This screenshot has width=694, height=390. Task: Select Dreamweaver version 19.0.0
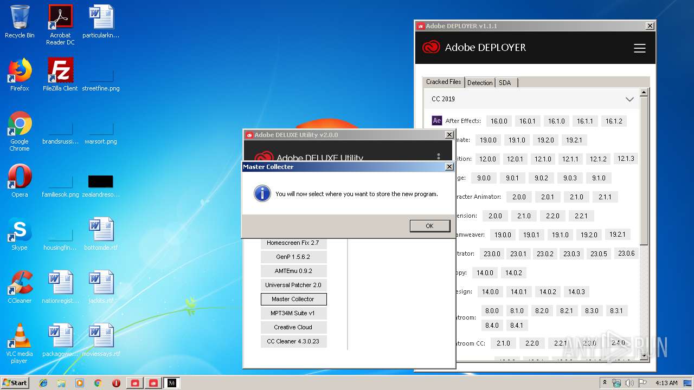pos(503,235)
